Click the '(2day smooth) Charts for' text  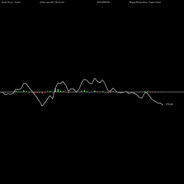point(52,2)
